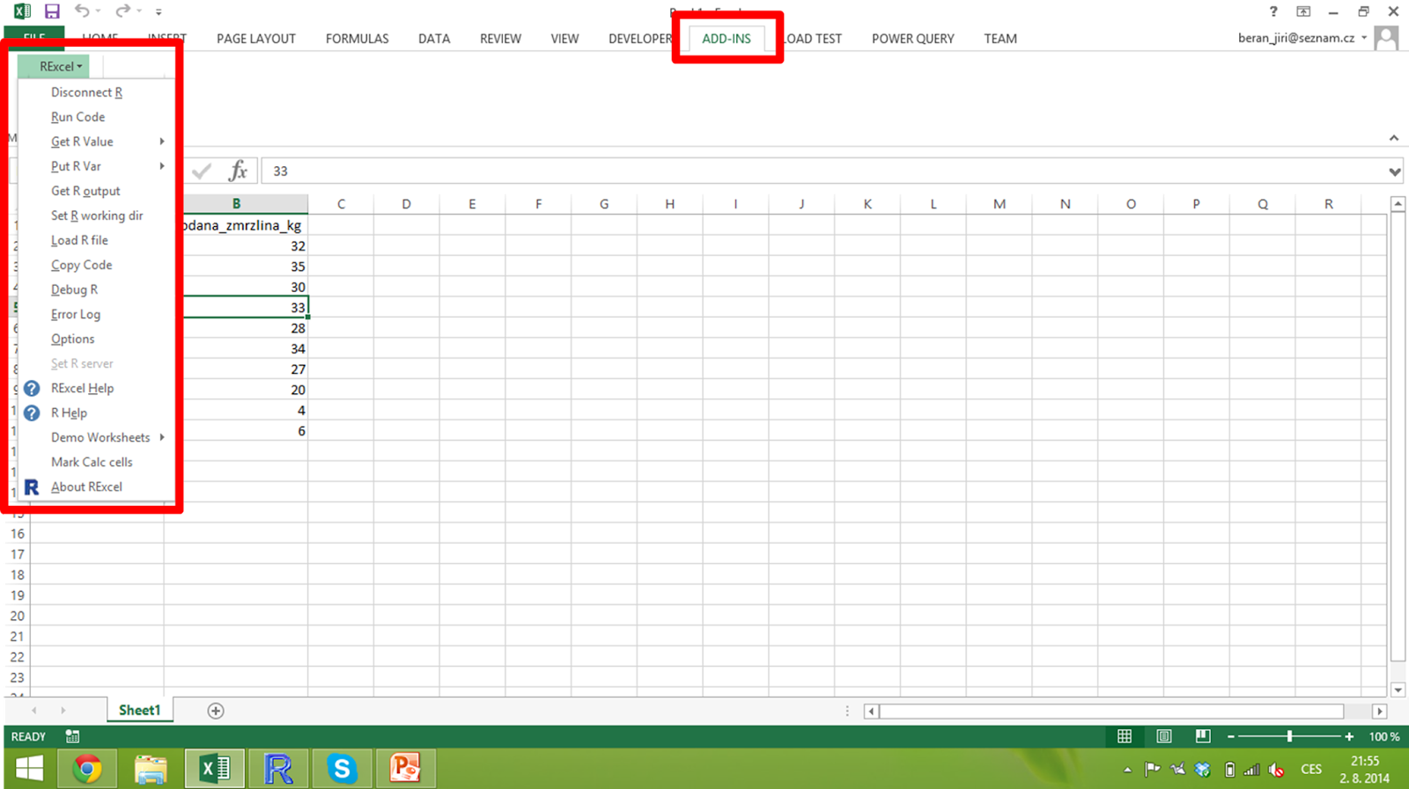Select column D header
This screenshot has height=789, width=1409.
(x=406, y=204)
